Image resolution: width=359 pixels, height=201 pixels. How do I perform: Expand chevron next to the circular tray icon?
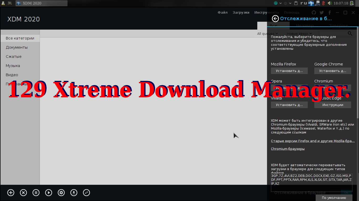click(290, 3)
